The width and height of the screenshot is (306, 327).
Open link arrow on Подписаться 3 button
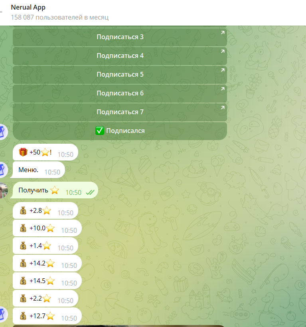click(223, 32)
